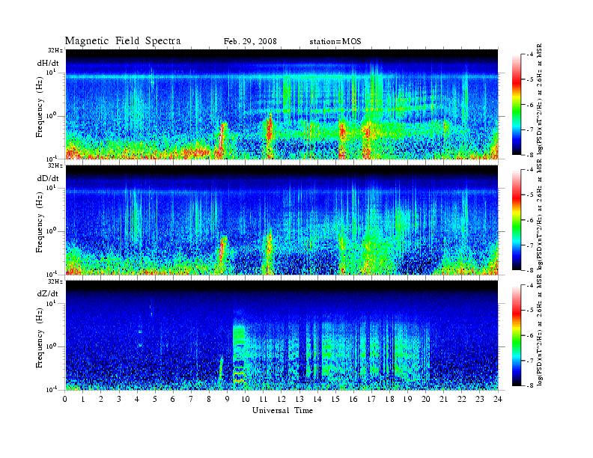Click the -8 value on dZ/dt color bar
The image size is (593, 458).
point(531,385)
